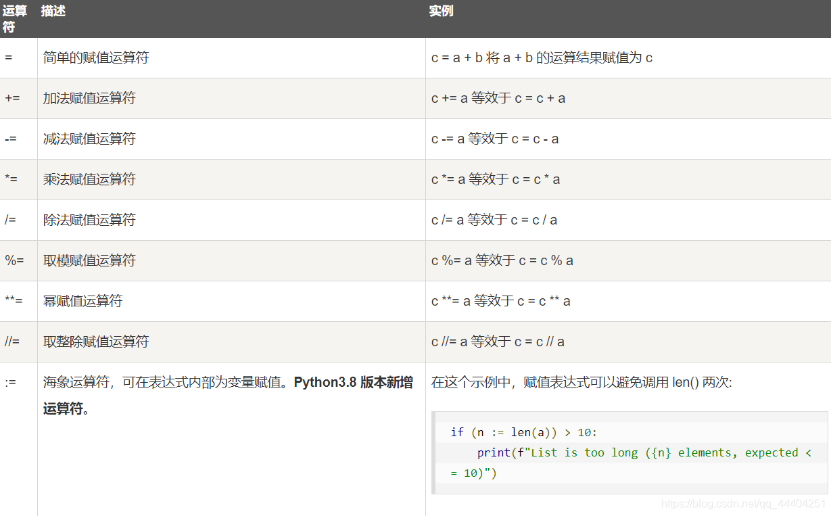Click example c **= a 等效于 c = c ** a
The width and height of the screenshot is (831, 516).
pyautogui.click(x=501, y=301)
